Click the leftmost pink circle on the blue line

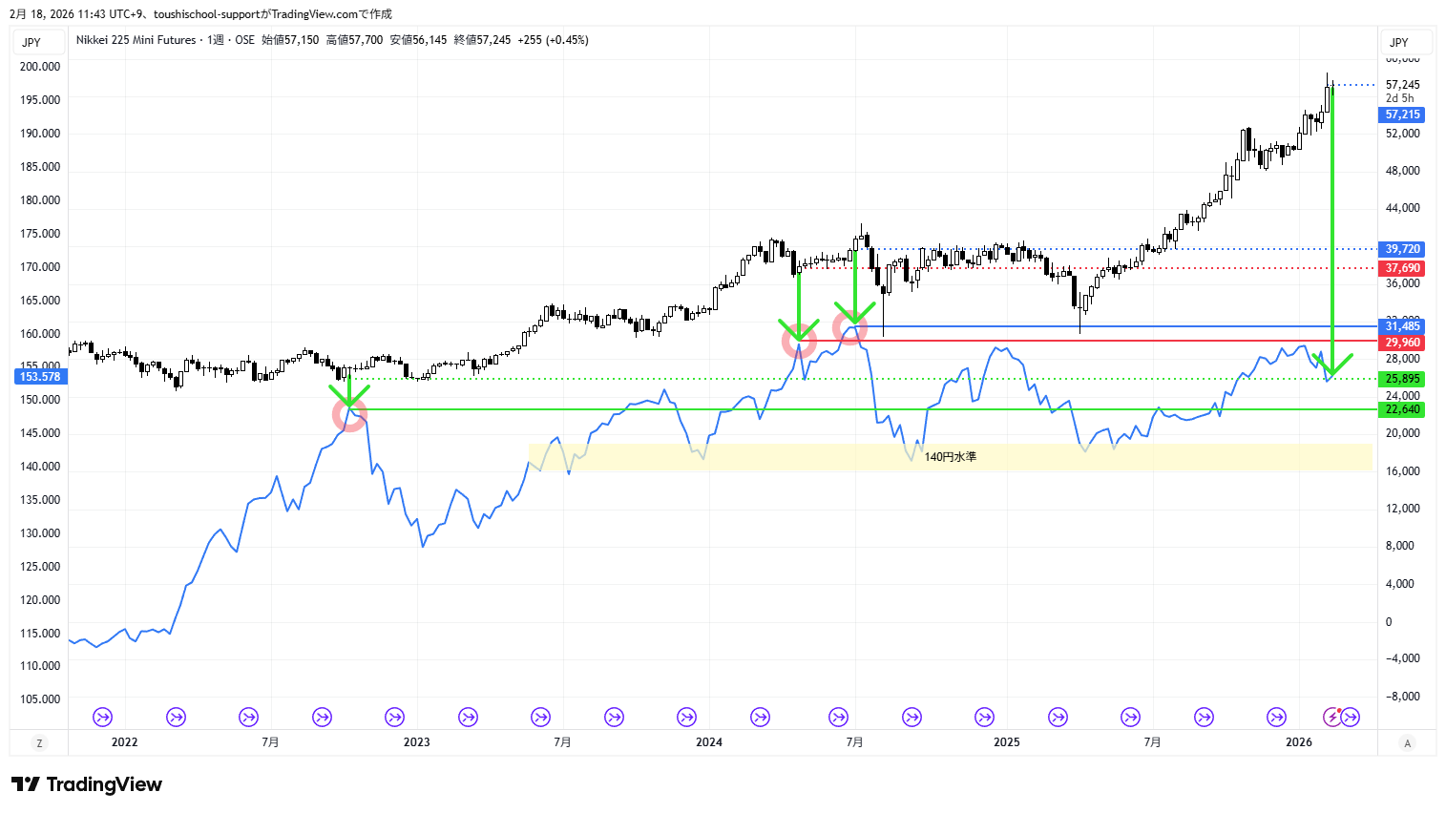349,414
